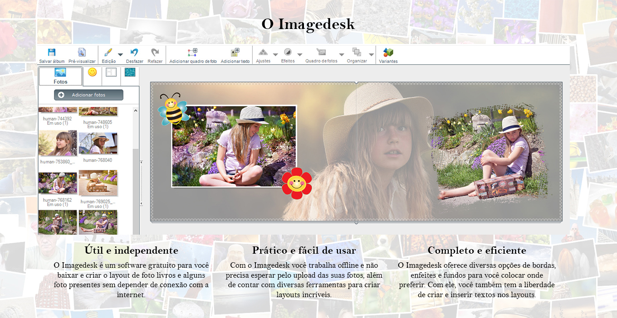
Task: Click "Em uso (1)" under human-744392
Action: click(x=58, y=123)
